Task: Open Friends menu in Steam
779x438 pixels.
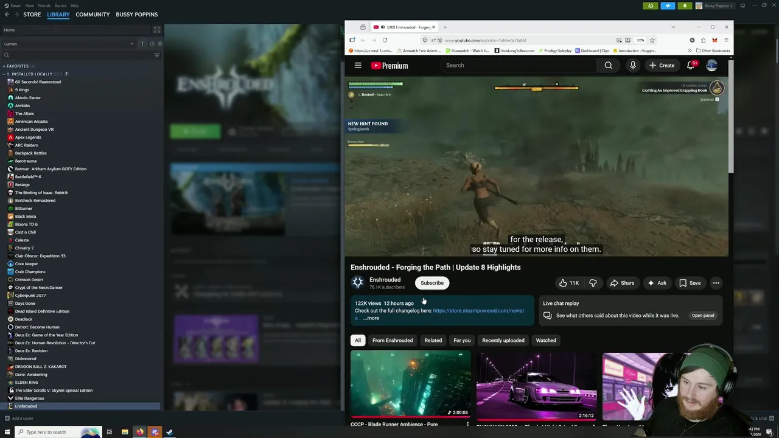Action: pos(44,5)
